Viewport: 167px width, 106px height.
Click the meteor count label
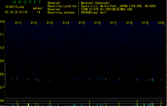pyautogui.click(x=38, y=8)
